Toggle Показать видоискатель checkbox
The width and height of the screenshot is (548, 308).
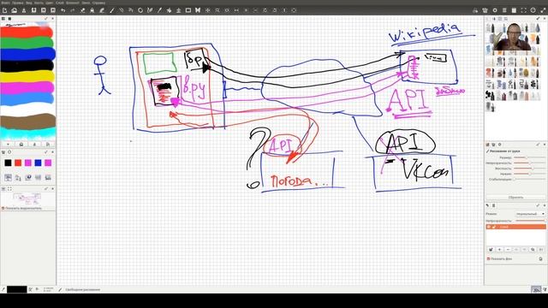pyautogui.click(x=3, y=209)
